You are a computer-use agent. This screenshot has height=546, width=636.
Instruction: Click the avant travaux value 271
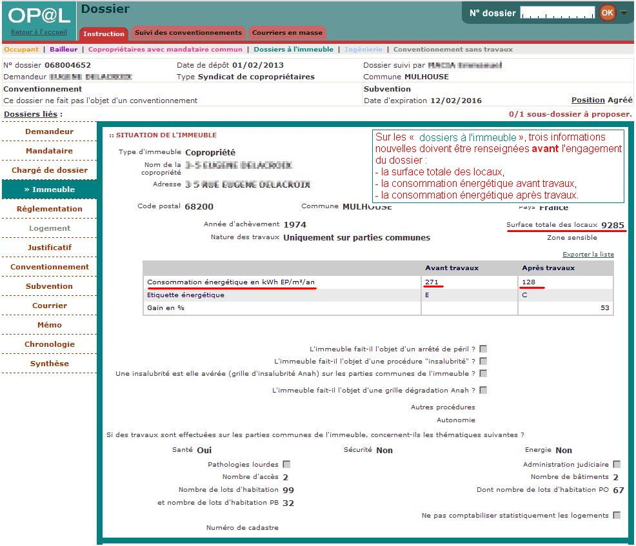pos(432,282)
